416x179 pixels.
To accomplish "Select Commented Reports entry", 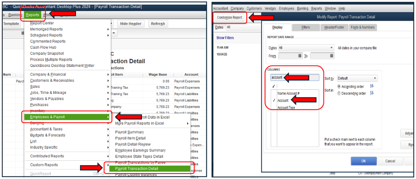I will (x=48, y=41).
